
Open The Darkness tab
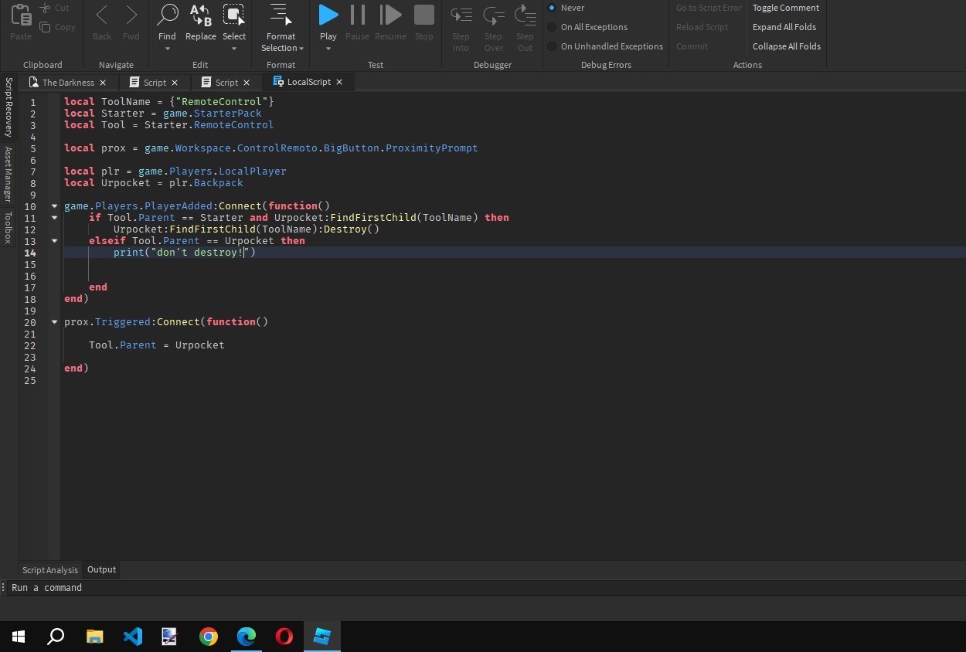[x=68, y=82]
